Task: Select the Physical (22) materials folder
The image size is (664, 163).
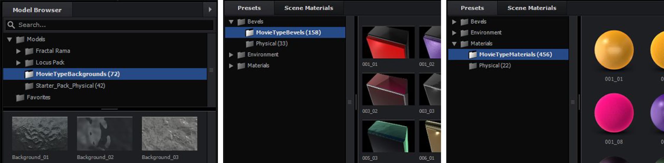Action: pos(495,65)
